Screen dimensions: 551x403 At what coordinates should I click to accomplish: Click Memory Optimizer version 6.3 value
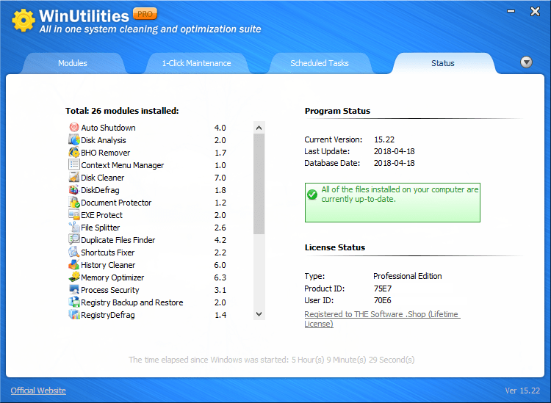(x=220, y=277)
